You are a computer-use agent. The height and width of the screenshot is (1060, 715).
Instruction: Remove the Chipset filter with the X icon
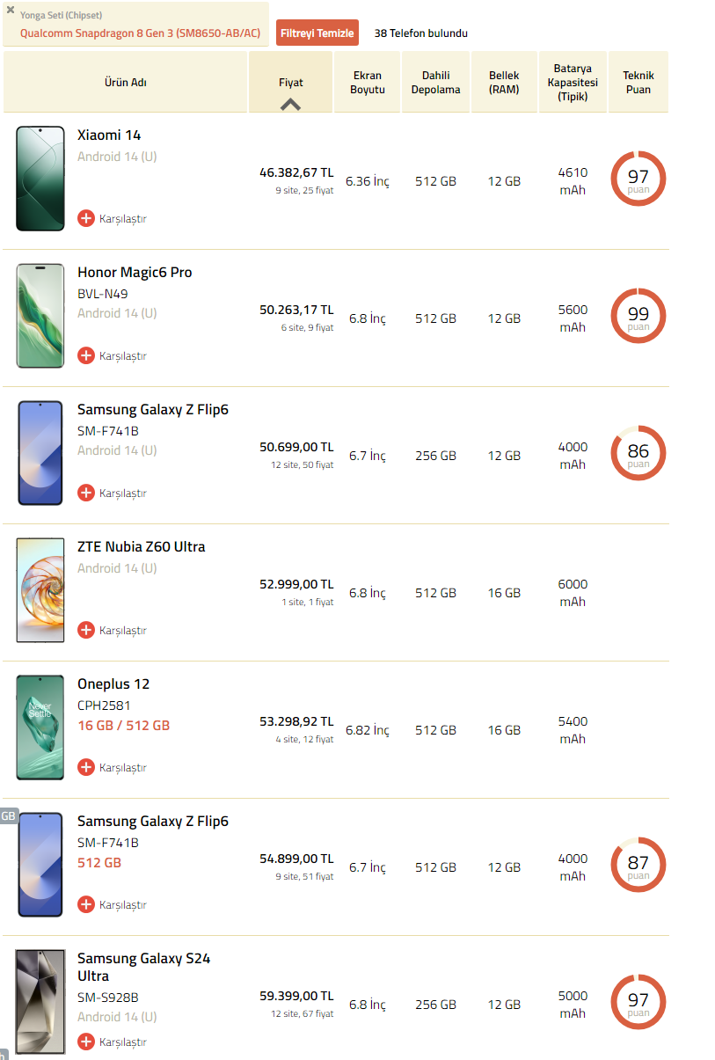point(11,11)
